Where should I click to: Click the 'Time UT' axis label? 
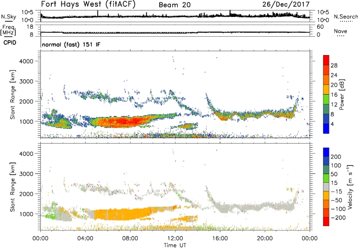point(175,245)
